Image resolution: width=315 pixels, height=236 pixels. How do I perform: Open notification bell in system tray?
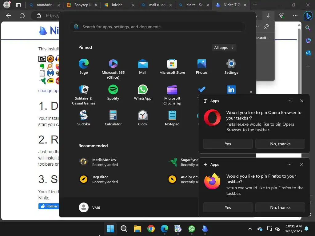pos(307,229)
